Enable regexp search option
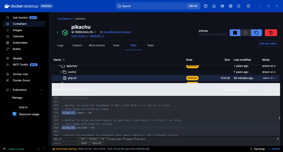The width and height of the screenshot is (283, 152). [x=124, y=139]
